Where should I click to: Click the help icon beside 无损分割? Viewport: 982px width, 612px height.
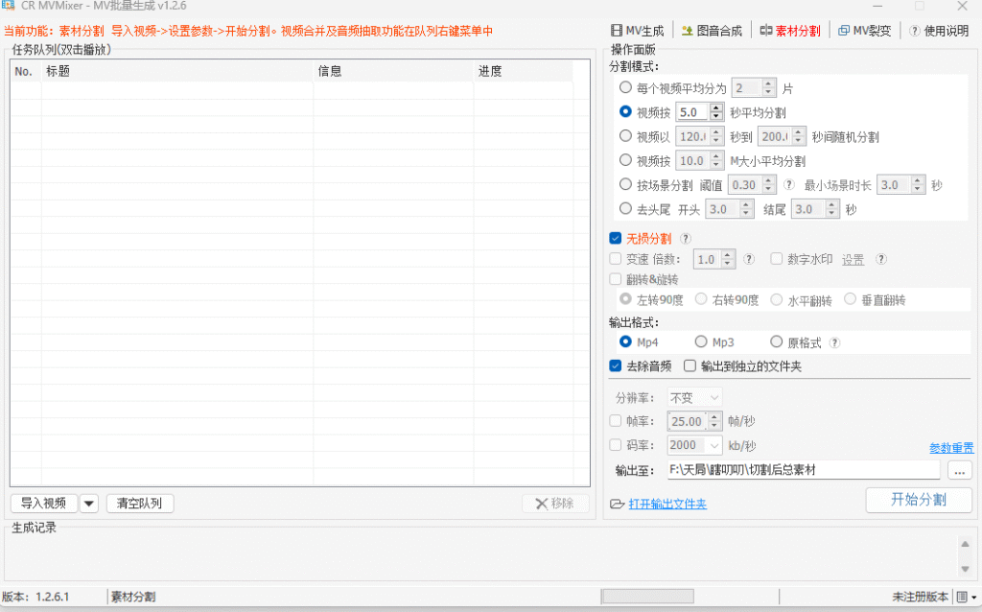point(685,238)
